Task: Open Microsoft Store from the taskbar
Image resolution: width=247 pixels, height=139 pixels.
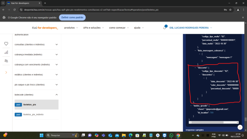Action: tap(137, 135)
